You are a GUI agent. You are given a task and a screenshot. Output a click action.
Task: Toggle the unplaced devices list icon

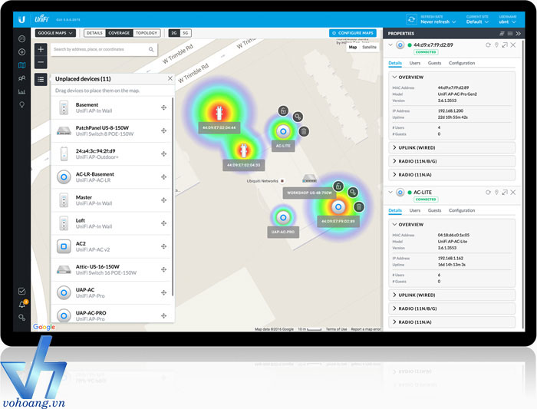point(41,80)
